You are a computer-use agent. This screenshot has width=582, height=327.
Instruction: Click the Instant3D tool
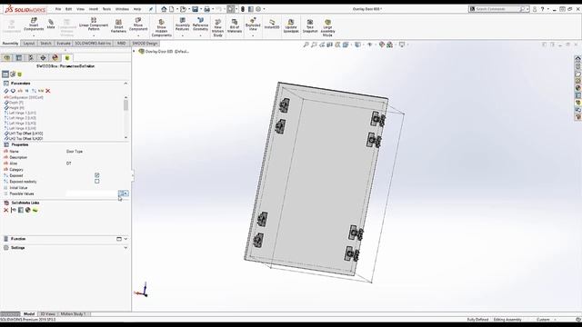tap(272, 25)
